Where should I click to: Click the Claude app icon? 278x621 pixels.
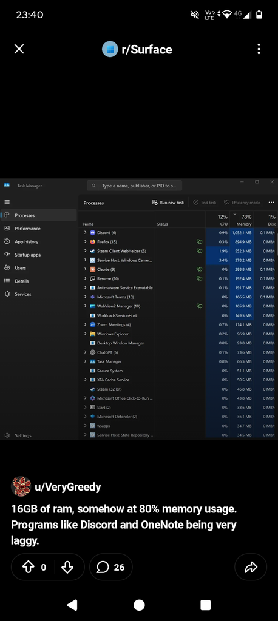point(93,269)
